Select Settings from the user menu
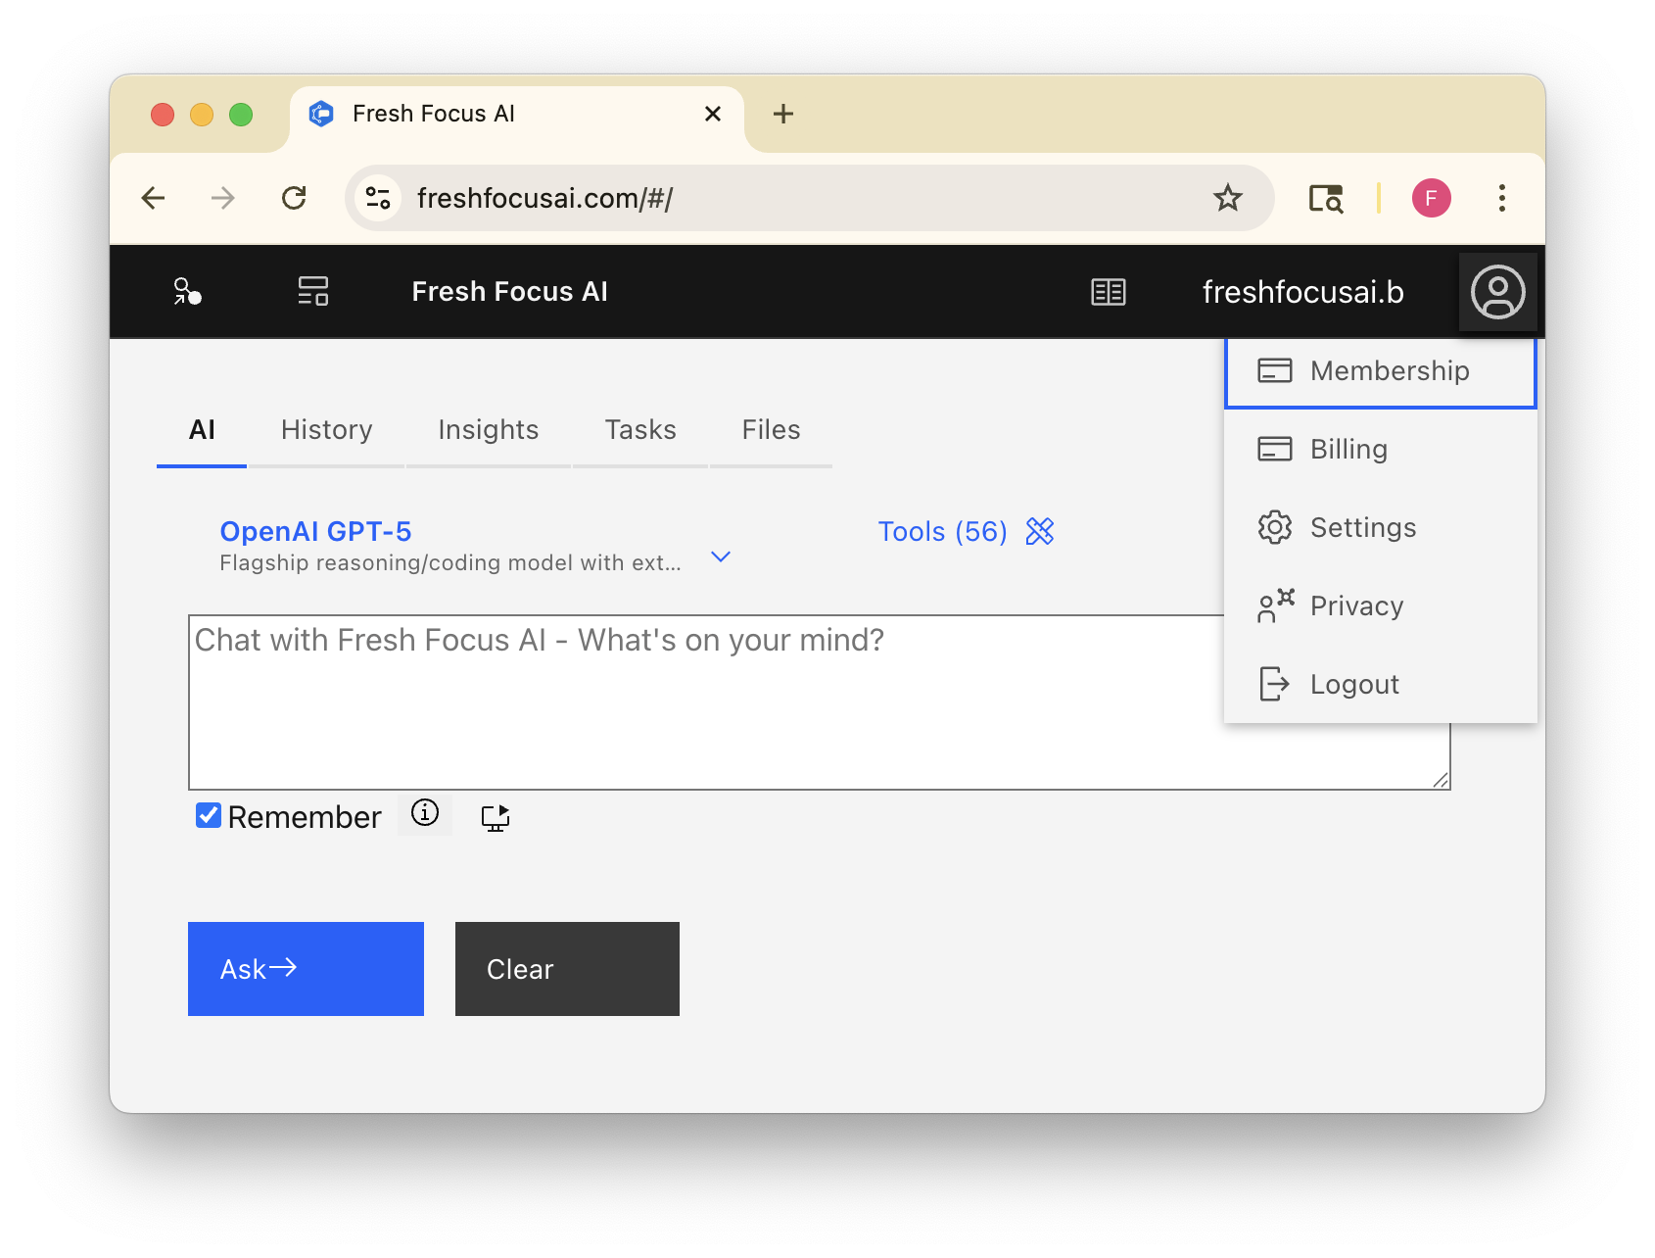Screen dimensions: 1655x1258 tap(1362, 528)
